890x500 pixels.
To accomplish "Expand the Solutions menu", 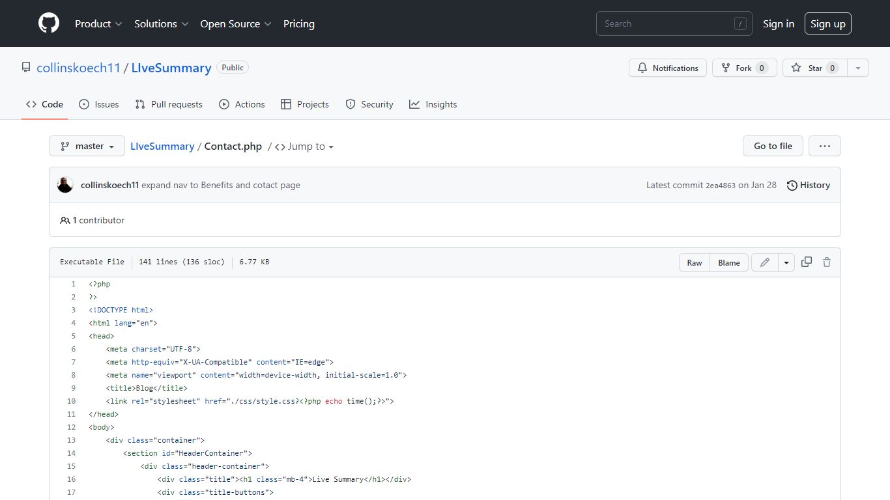I will pyautogui.click(x=162, y=23).
